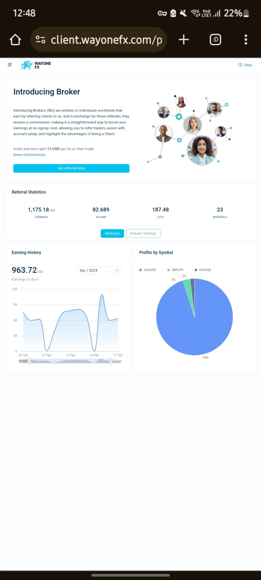Click the Introducing Broker heading

pos(47,92)
